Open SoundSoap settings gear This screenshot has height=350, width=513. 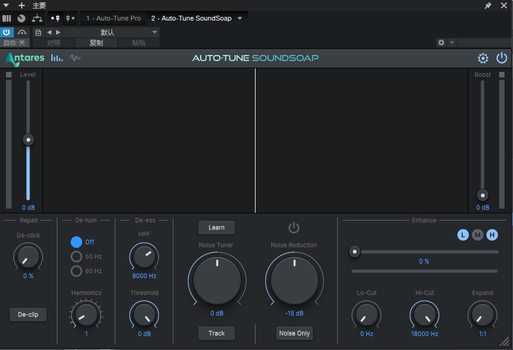point(483,58)
